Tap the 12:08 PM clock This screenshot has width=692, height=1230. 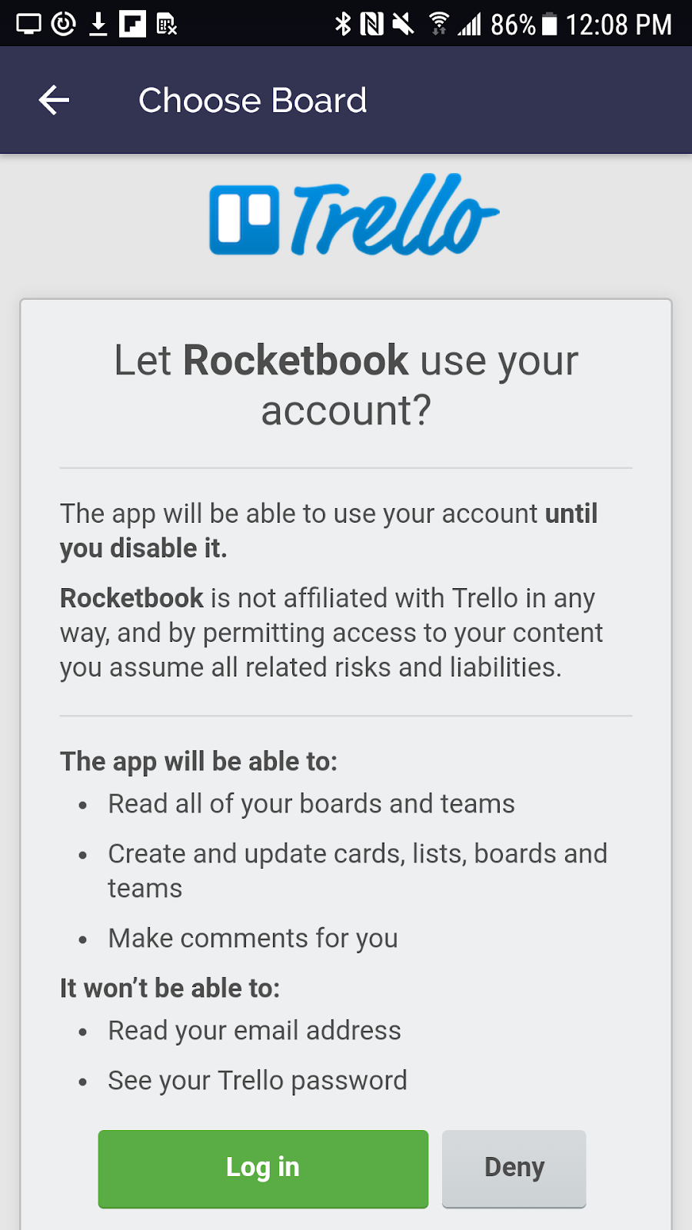tap(619, 25)
